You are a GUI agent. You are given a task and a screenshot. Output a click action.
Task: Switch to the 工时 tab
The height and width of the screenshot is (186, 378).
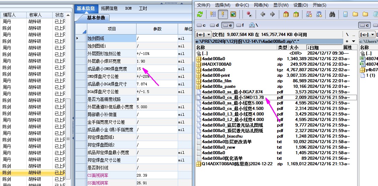tap(143, 8)
